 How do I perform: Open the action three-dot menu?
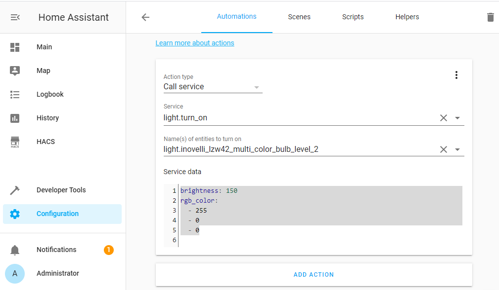pos(456,75)
